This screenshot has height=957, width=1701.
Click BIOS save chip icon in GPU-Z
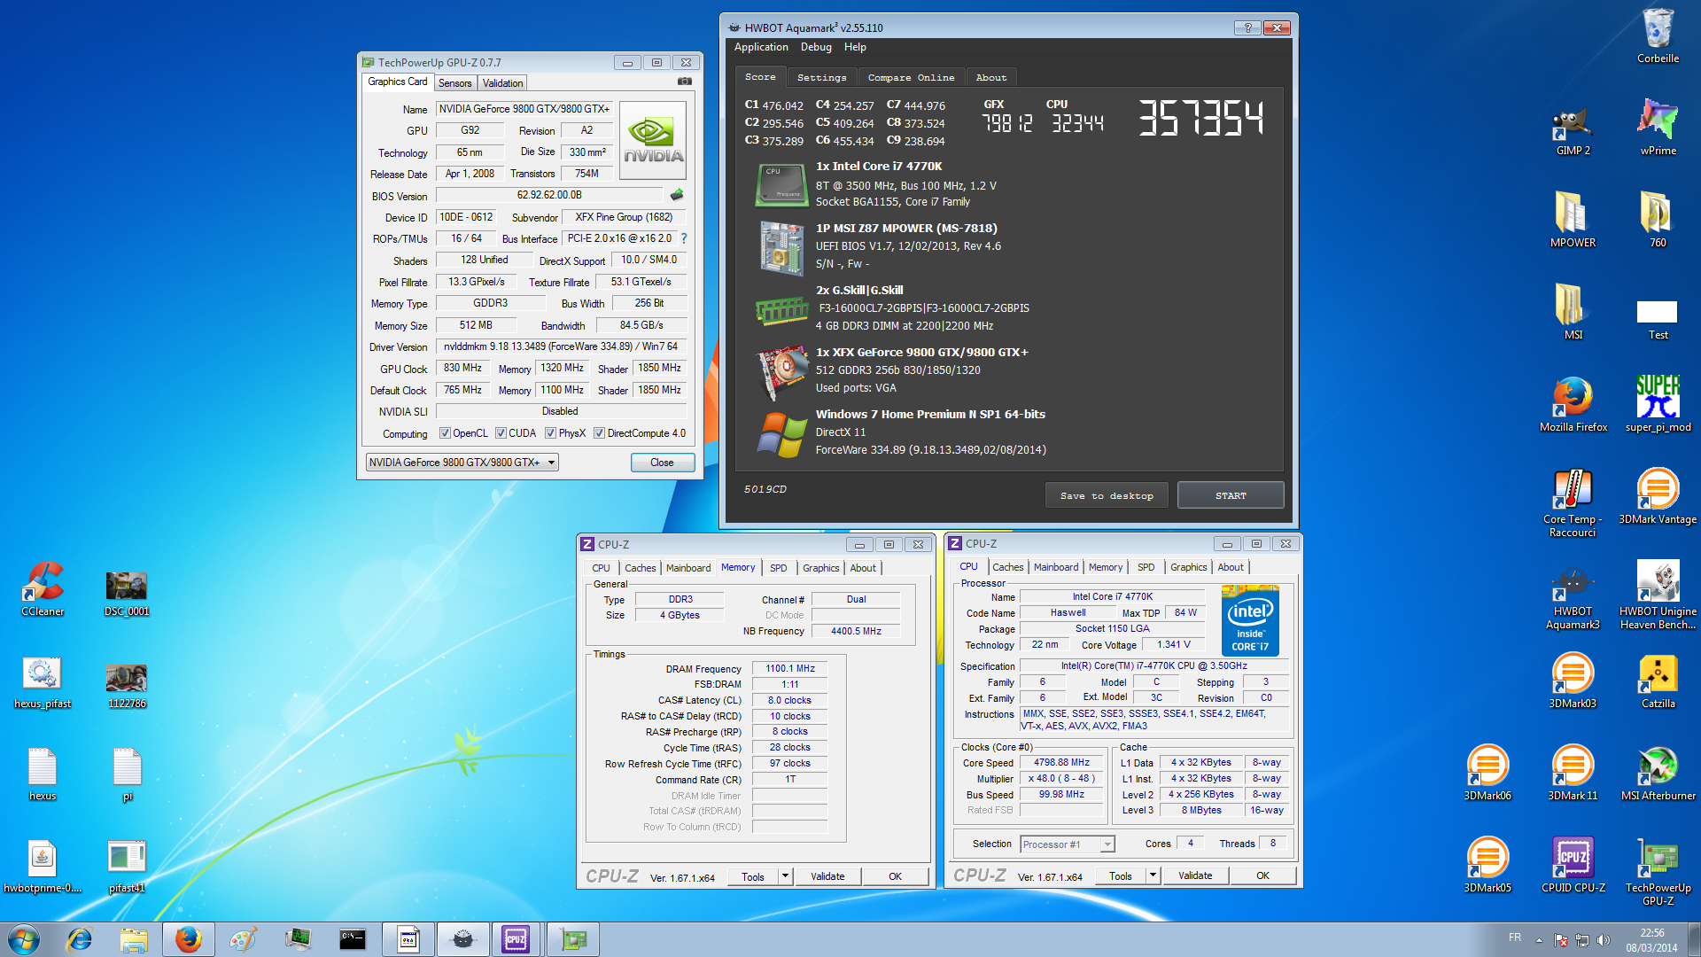click(677, 195)
